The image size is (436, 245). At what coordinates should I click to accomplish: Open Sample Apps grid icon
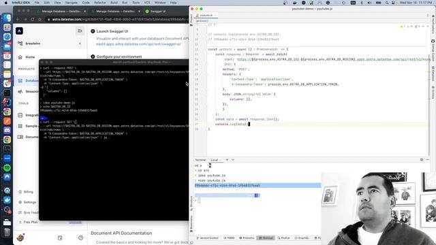(20, 126)
